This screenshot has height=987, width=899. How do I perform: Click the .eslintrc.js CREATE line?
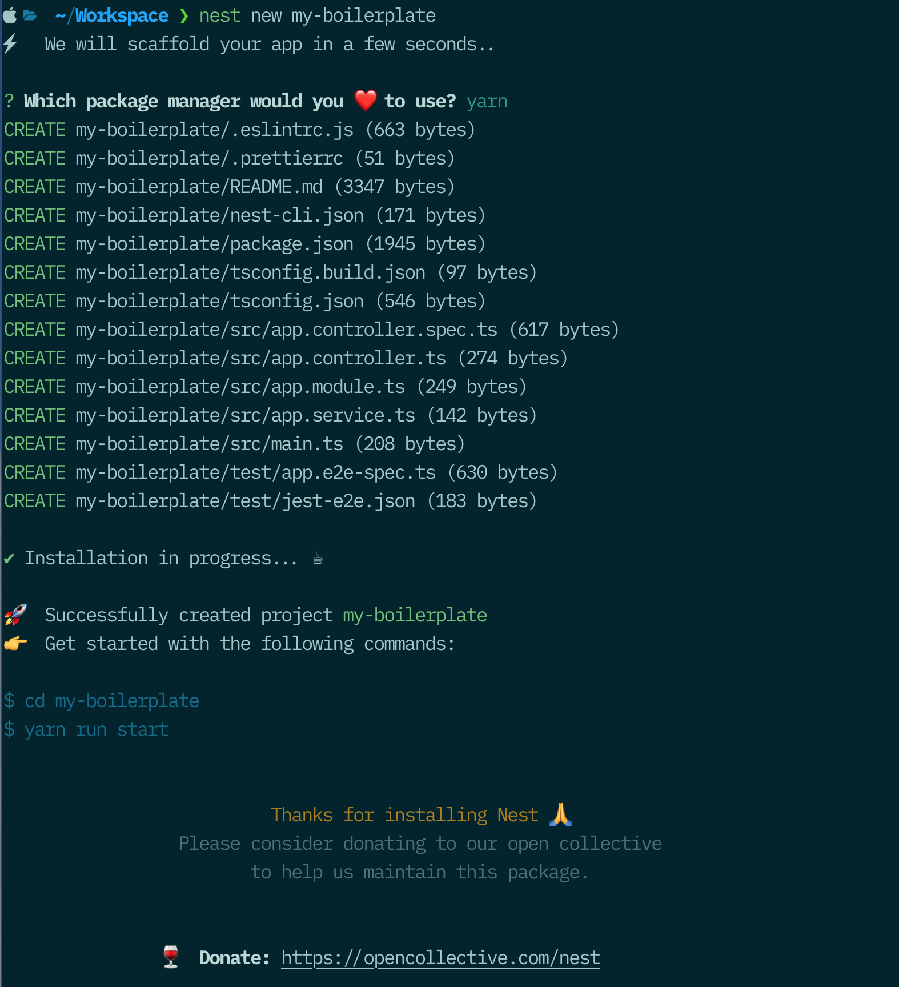pyautogui.click(x=239, y=130)
